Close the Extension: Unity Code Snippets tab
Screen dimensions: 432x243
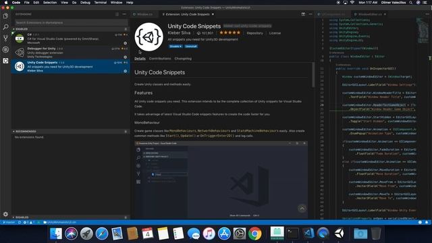pos(213,14)
